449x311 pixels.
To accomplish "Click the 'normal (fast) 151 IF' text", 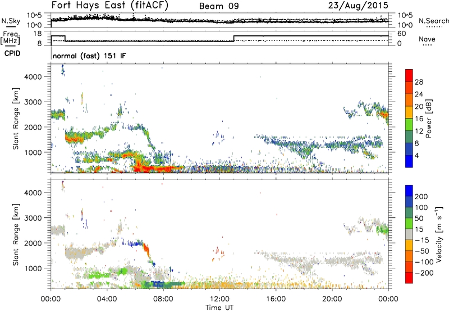I will pos(89,56).
